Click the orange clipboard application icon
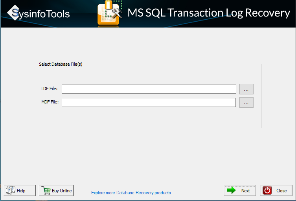The height and width of the screenshot is (201, 296). pyautogui.click(x=108, y=13)
